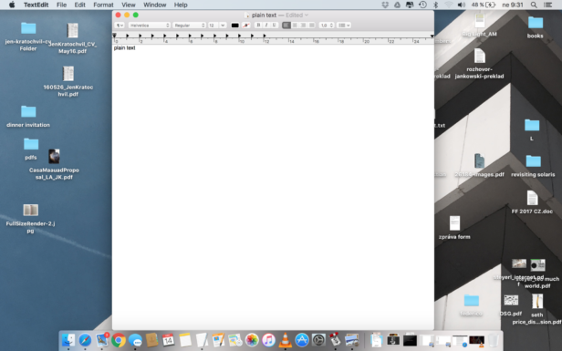This screenshot has height=351, width=562.
Task: Open text background highlight color picker
Action: click(x=246, y=26)
